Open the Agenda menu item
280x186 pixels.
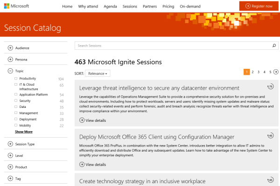point(109,7)
